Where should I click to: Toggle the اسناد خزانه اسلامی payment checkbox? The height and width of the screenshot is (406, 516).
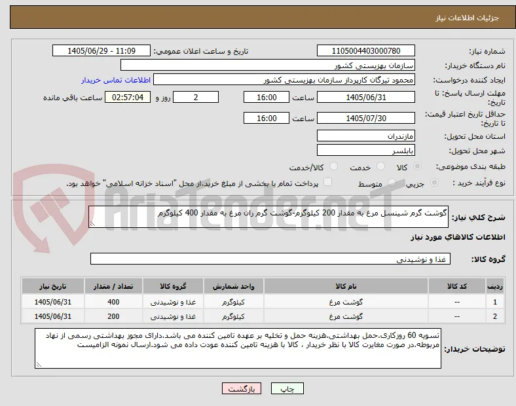coord(327,182)
